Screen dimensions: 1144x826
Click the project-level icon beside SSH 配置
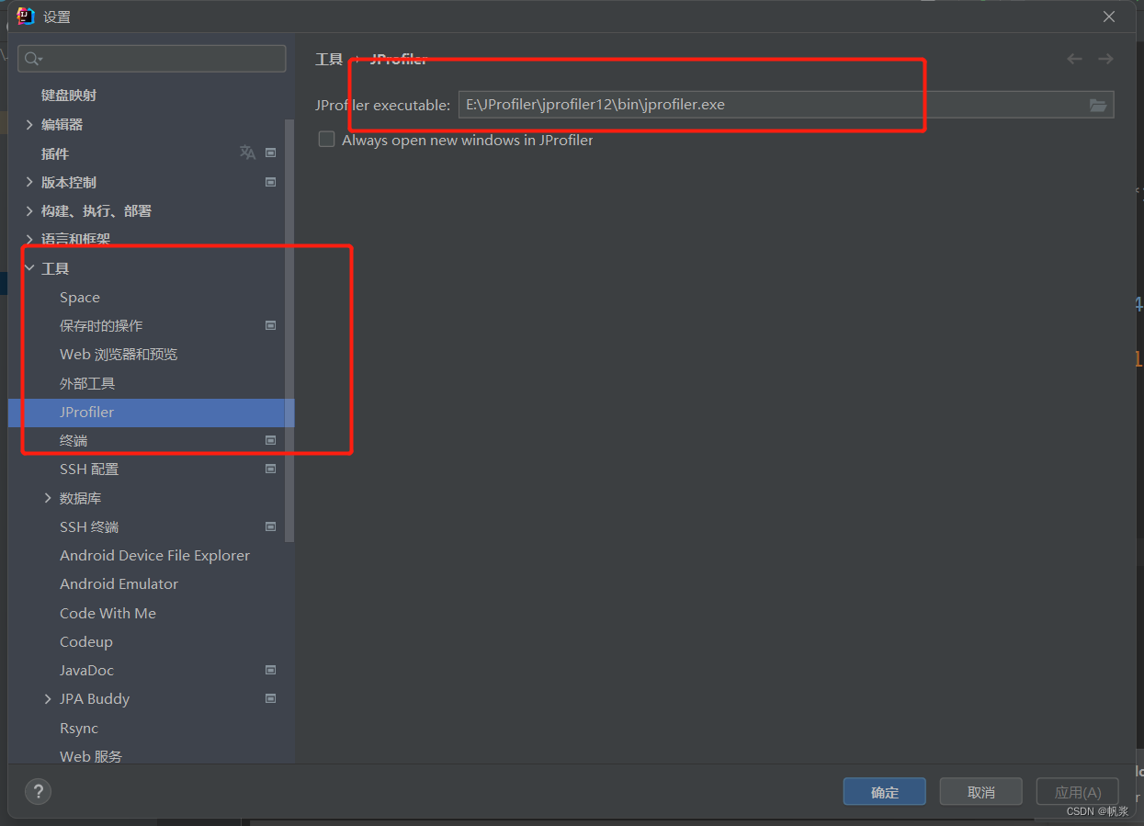[x=271, y=469]
